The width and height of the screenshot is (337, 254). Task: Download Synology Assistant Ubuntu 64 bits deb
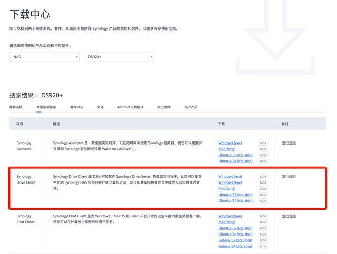click(x=235, y=161)
